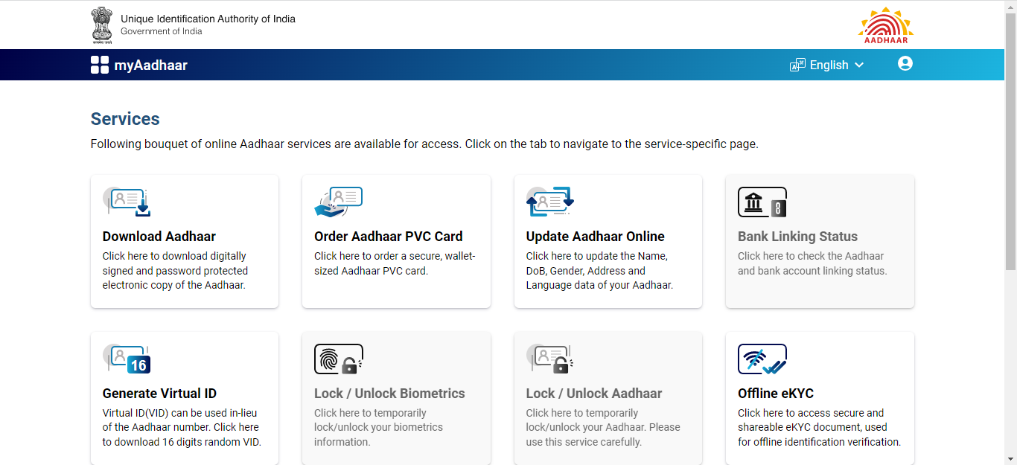Click the Services heading
The height and width of the screenshot is (465, 1017).
[x=125, y=119]
